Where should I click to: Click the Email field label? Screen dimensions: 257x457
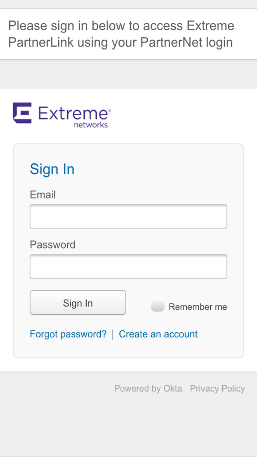pos(42,195)
